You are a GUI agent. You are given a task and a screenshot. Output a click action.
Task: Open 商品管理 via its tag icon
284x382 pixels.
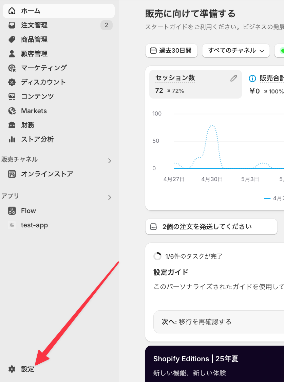tap(12, 39)
